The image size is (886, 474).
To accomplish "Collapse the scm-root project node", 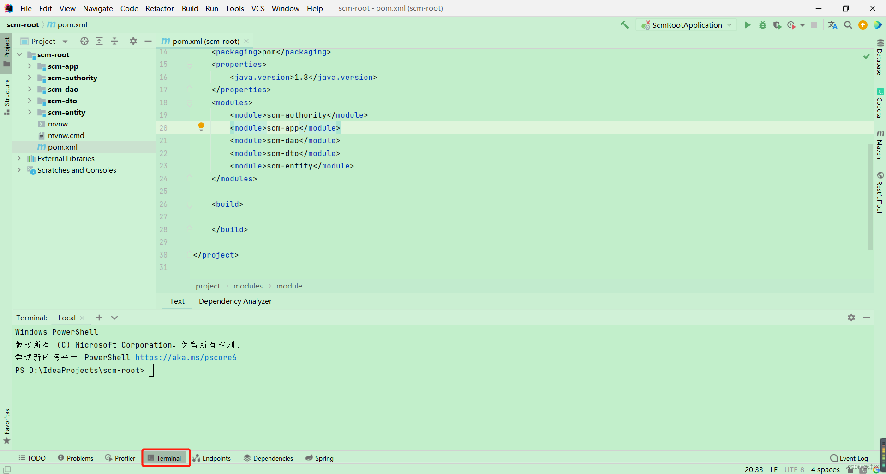I will point(19,54).
